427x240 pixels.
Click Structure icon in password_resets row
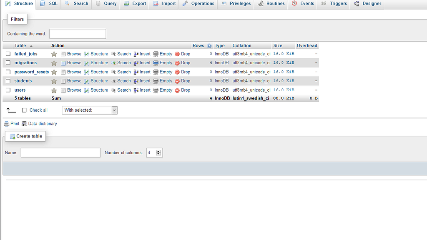click(x=87, y=72)
